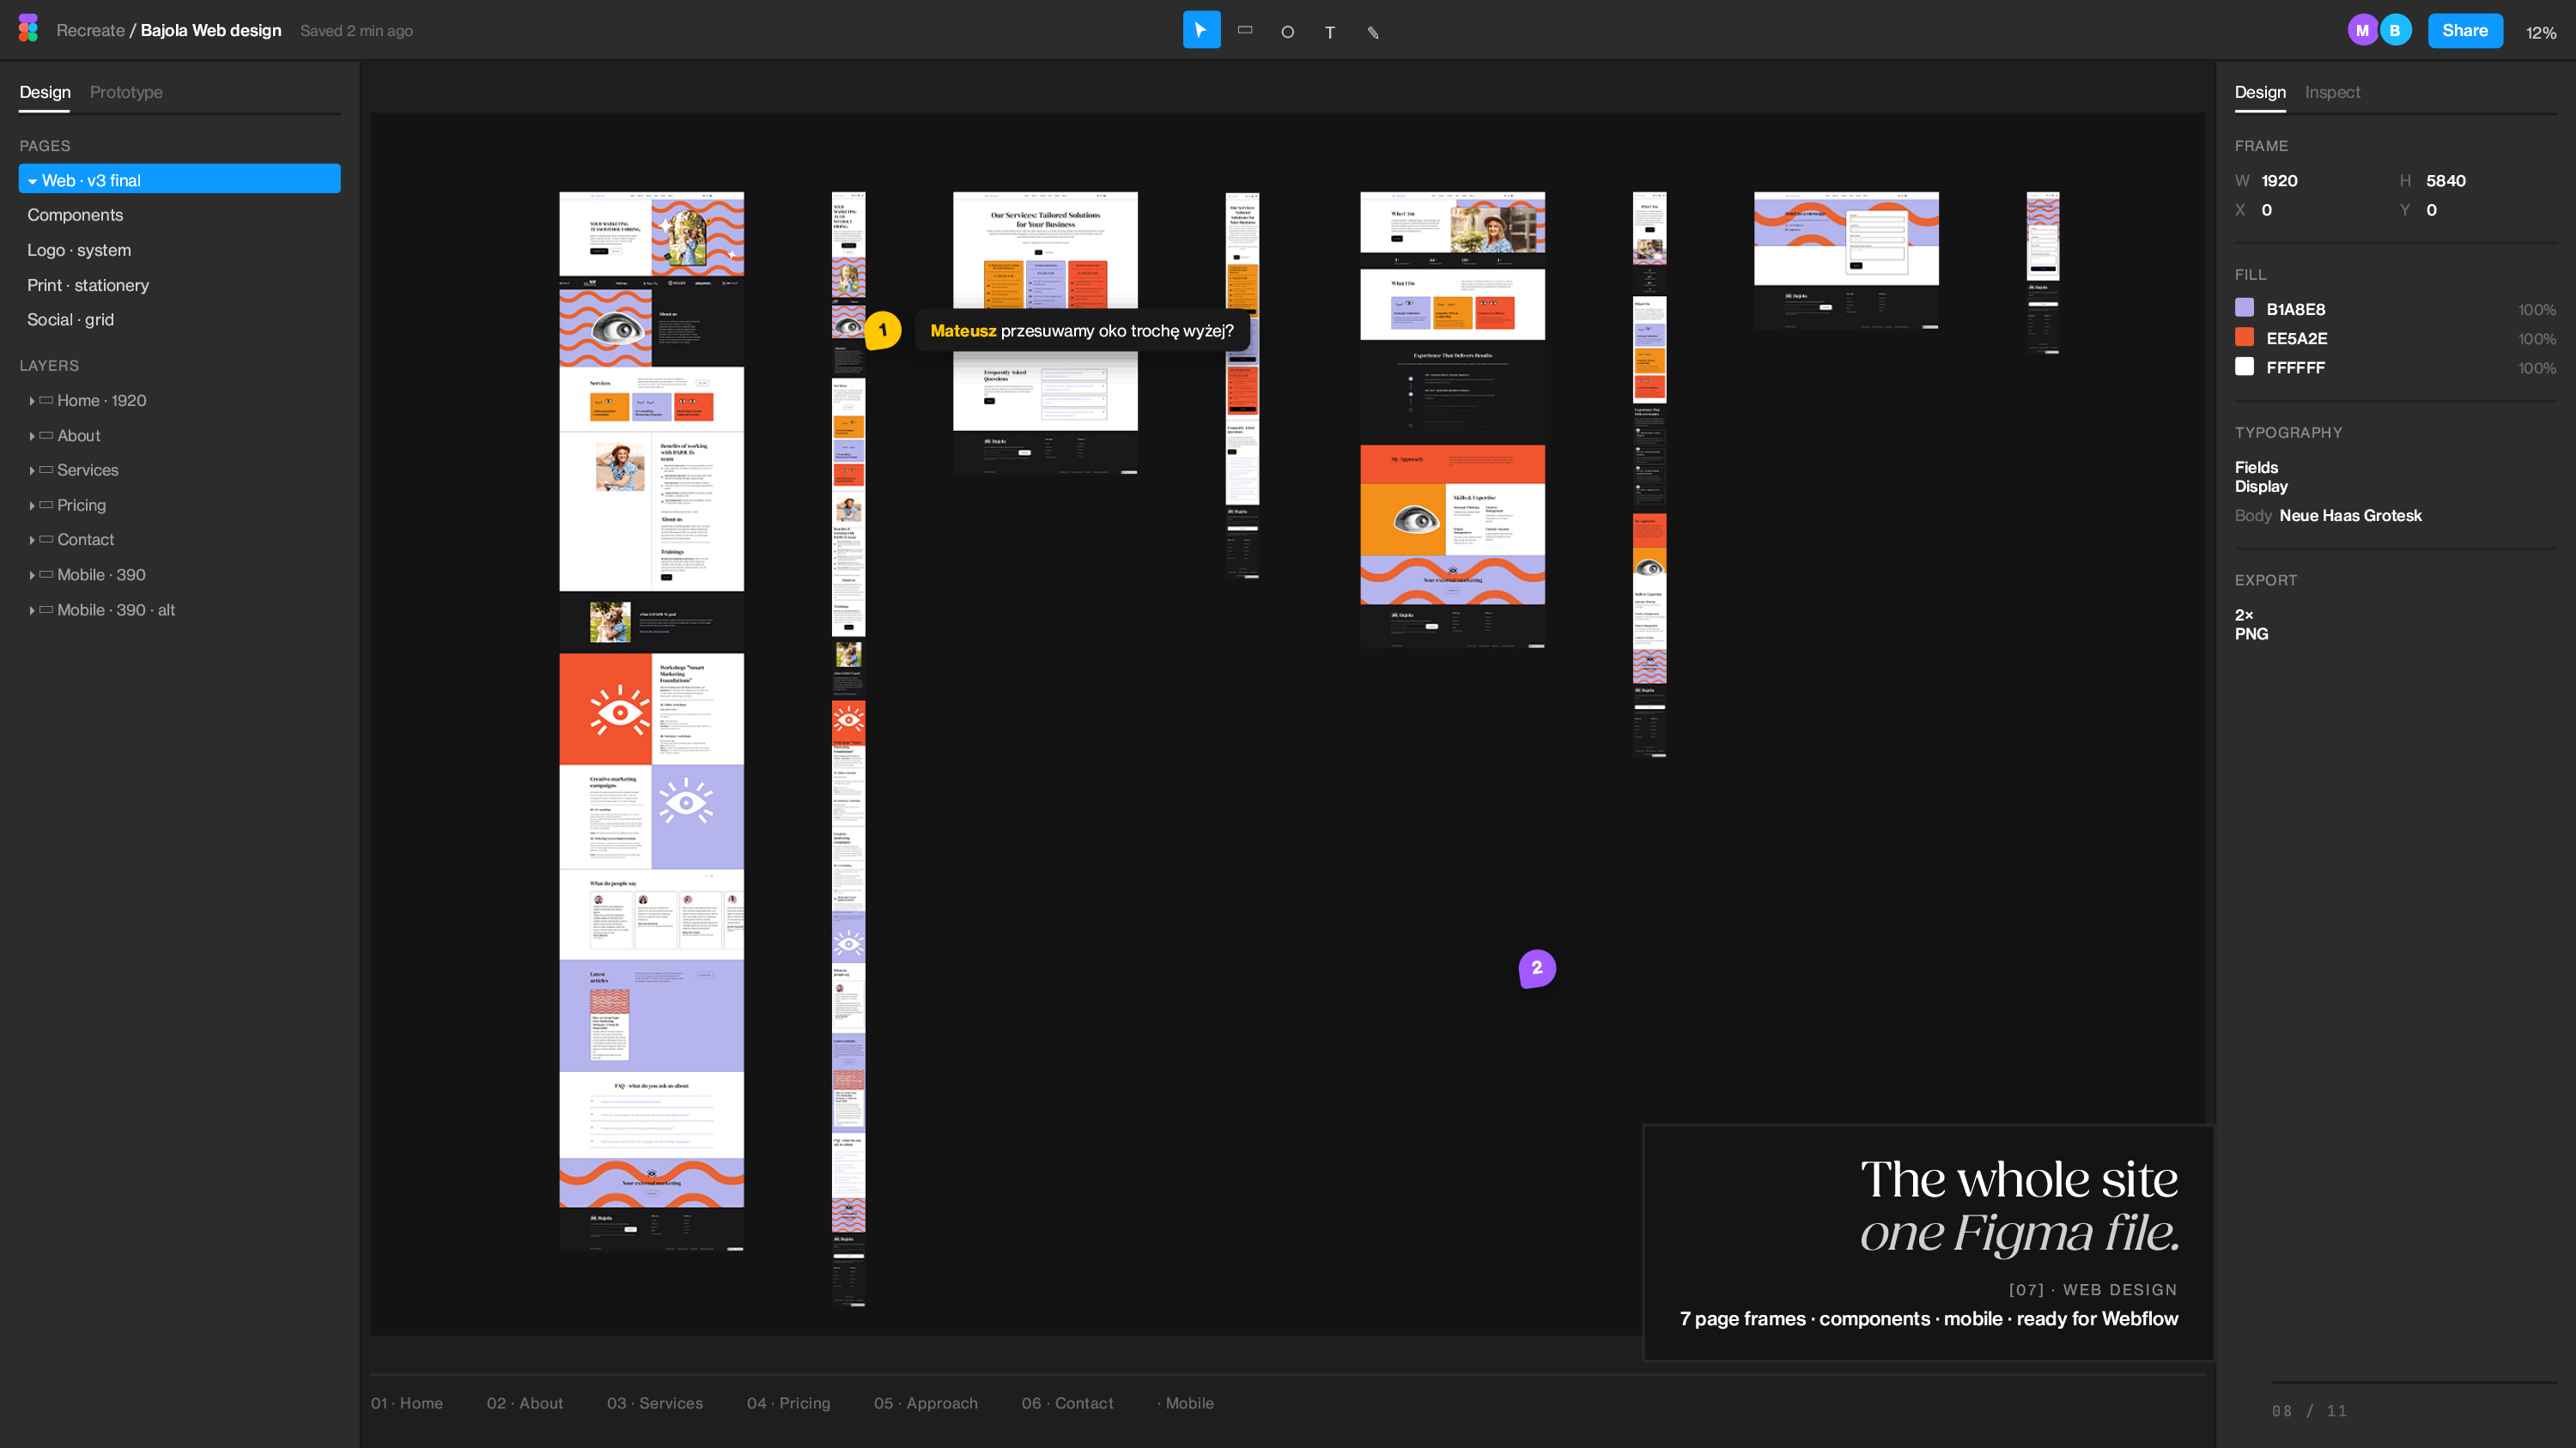Click the B1A8E8 lavender fill swatch
2576x1448 pixels.
pos(2244,308)
